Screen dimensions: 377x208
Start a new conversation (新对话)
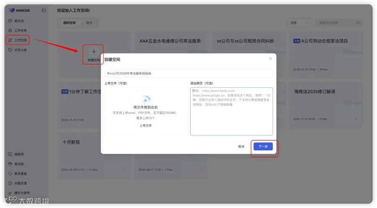pos(16,21)
